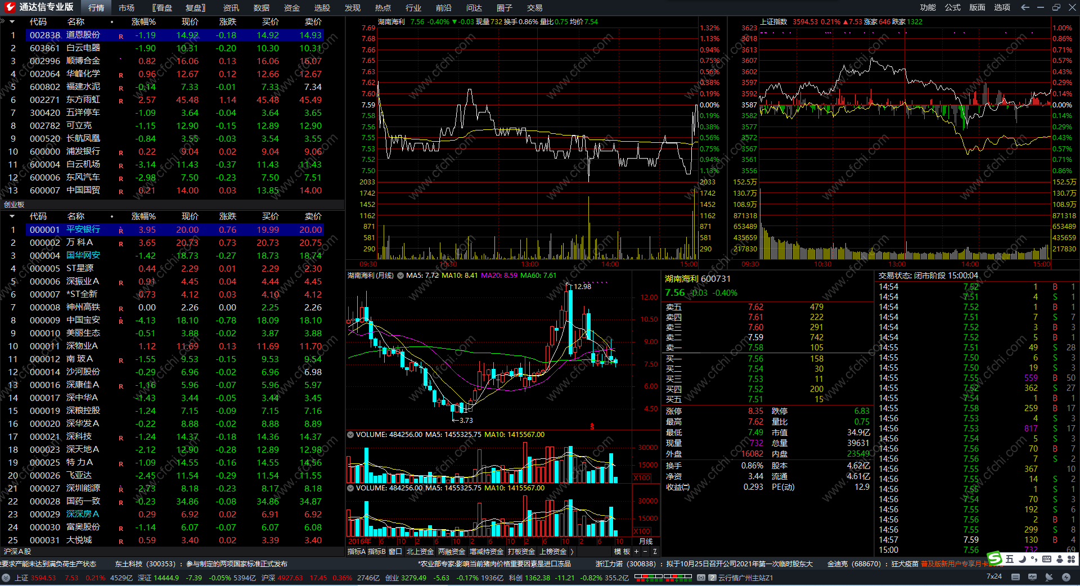Viewport: 1080px width, 586px height.
Task: Click the market breadth indicator bars in the status bar
Action: click(x=663, y=577)
